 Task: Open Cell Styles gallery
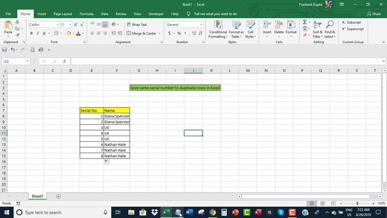point(250,30)
